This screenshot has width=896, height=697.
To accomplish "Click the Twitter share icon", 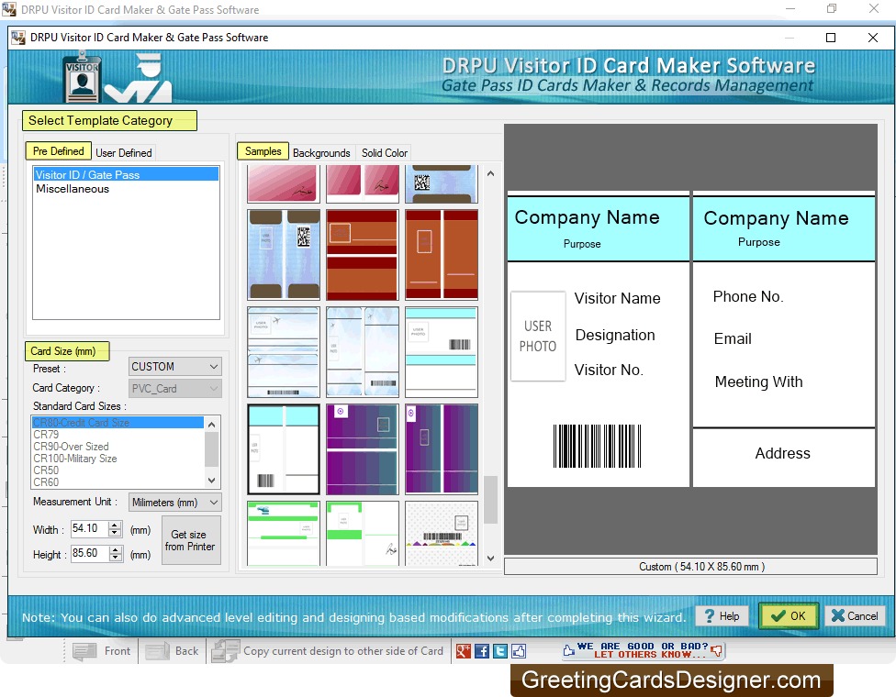I will coord(500,651).
